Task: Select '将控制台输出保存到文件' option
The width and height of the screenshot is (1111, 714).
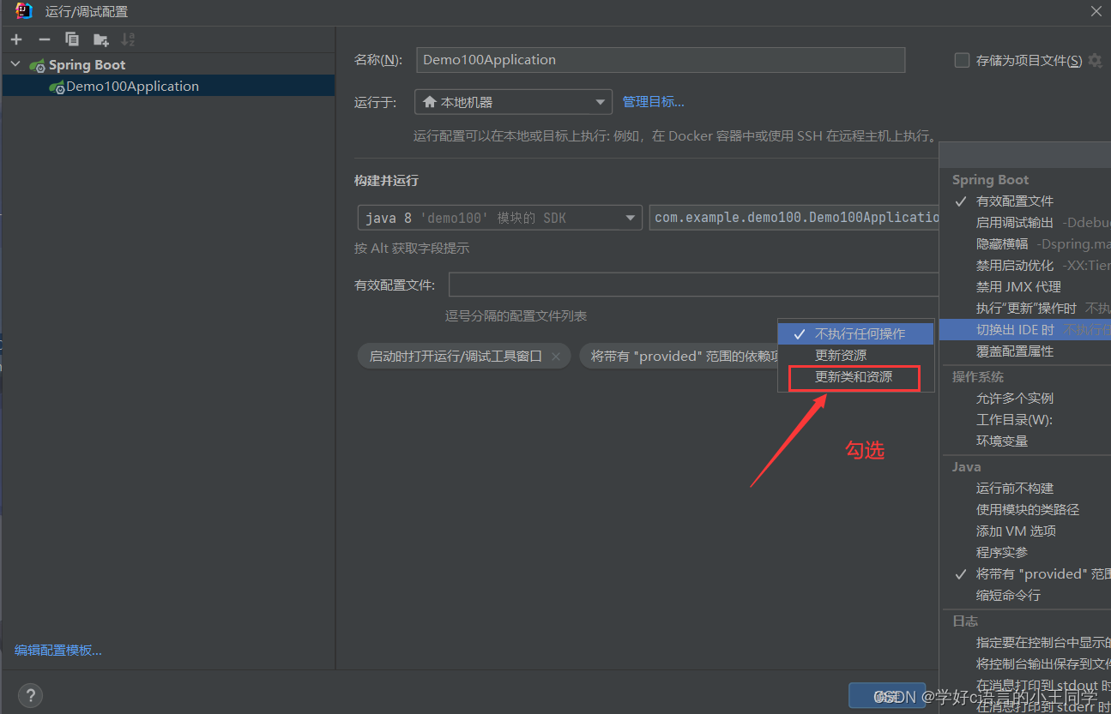Action: tap(1026, 664)
